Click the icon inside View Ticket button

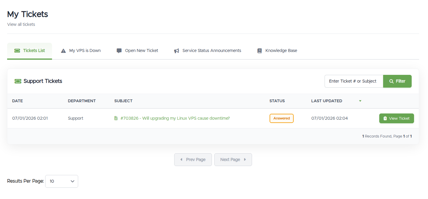[x=385, y=118]
